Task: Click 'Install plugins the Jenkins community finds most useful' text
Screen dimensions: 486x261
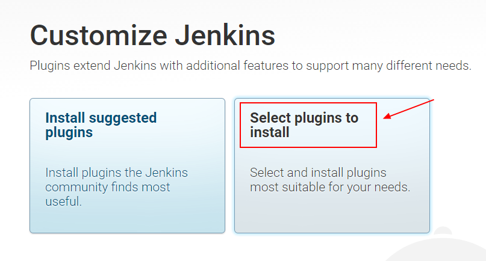Action: tap(117, 187)
